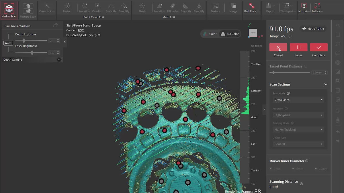Open the Ball Plate tool
This screenshot has height=193, width=344.
pyautogui.click(x=252, y=8)
